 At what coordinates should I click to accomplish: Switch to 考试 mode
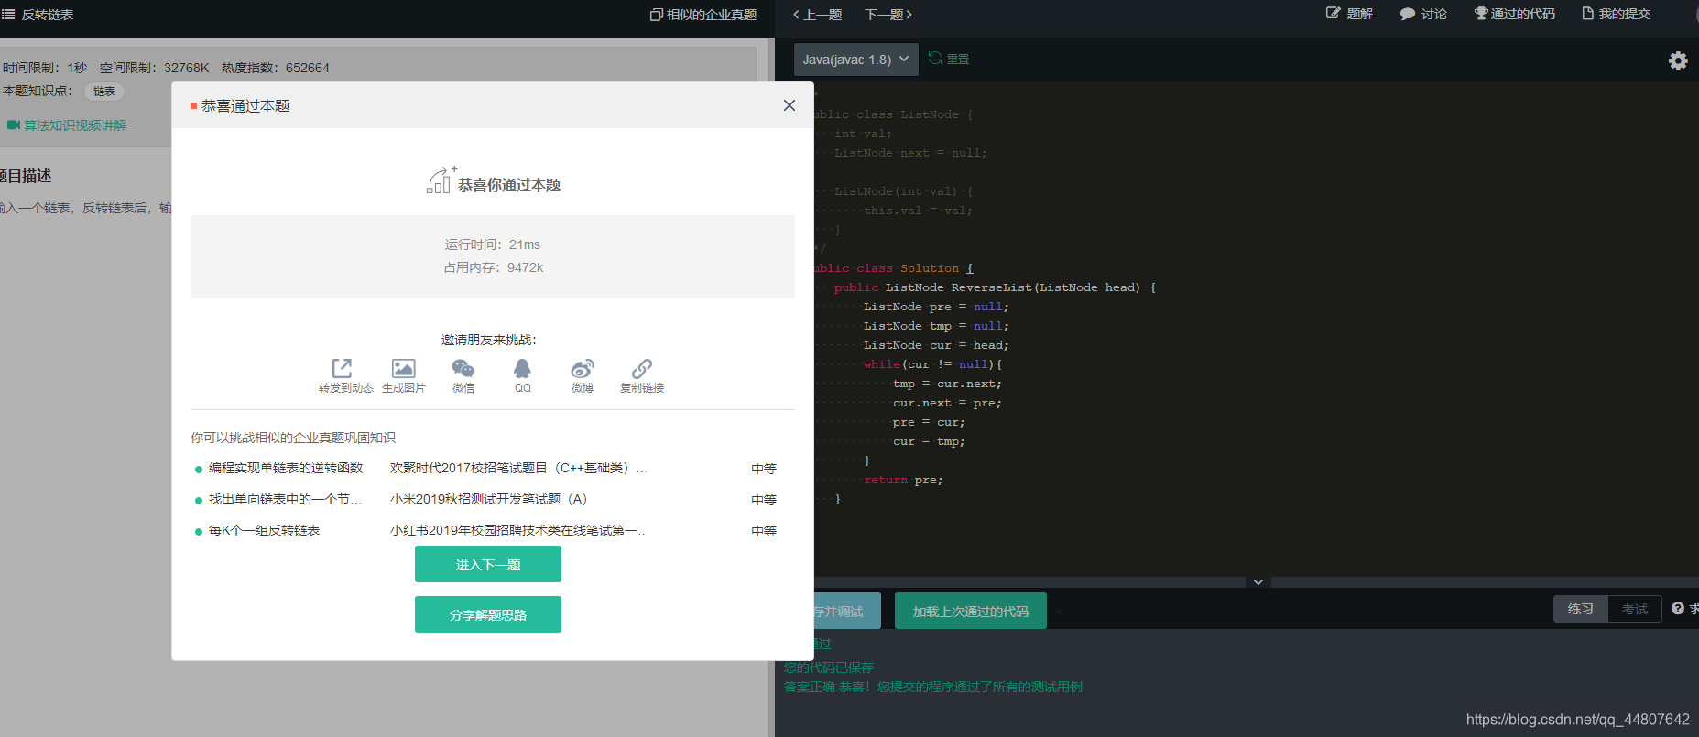click(x=1635, y=609)
